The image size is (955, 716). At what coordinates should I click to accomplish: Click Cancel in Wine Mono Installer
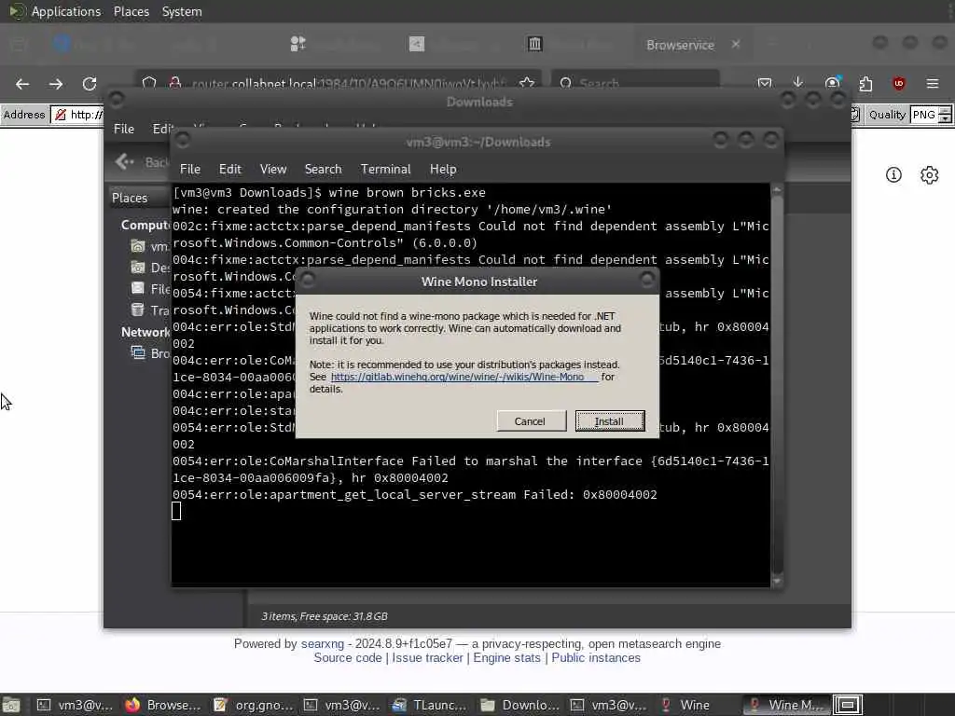click(531, 421)
